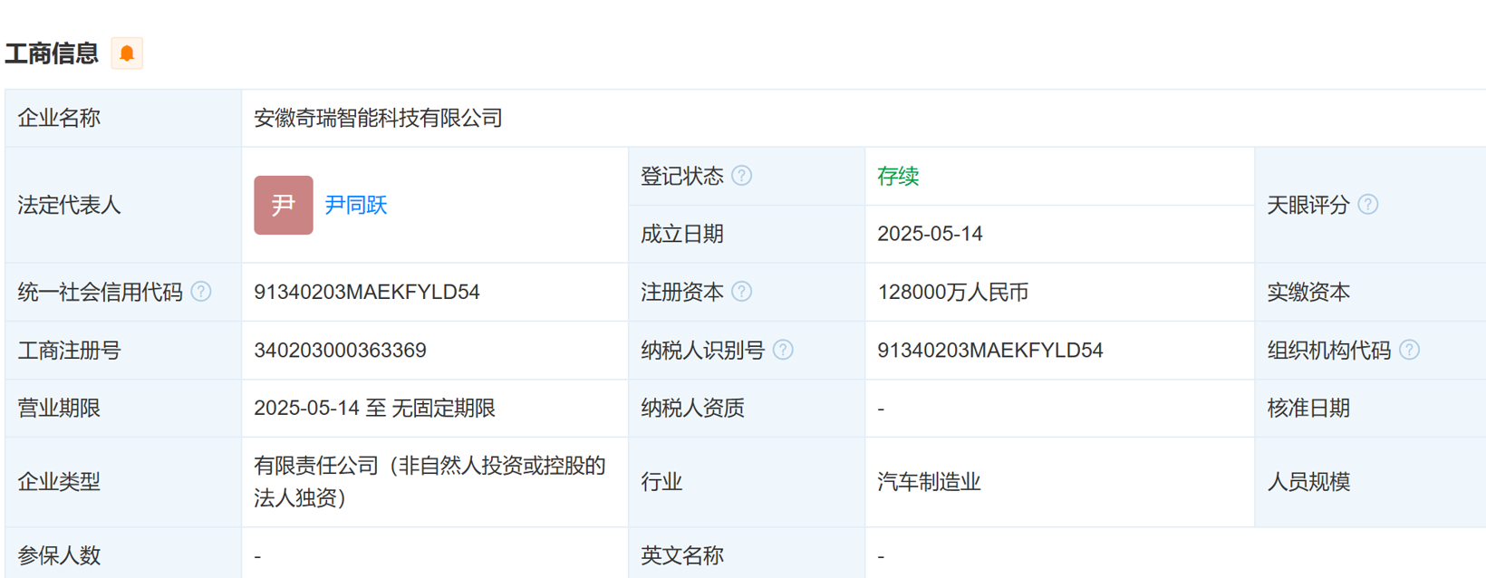Click the credit code value in 统一社会信用代码 row
The image size is (1486, 578).
(x=366, y=292)
